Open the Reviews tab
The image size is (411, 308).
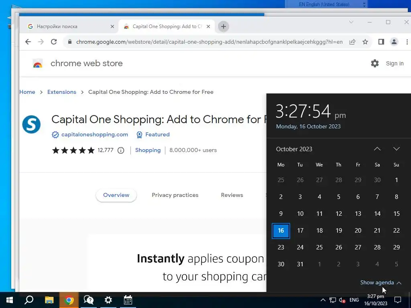pos(232,195)
